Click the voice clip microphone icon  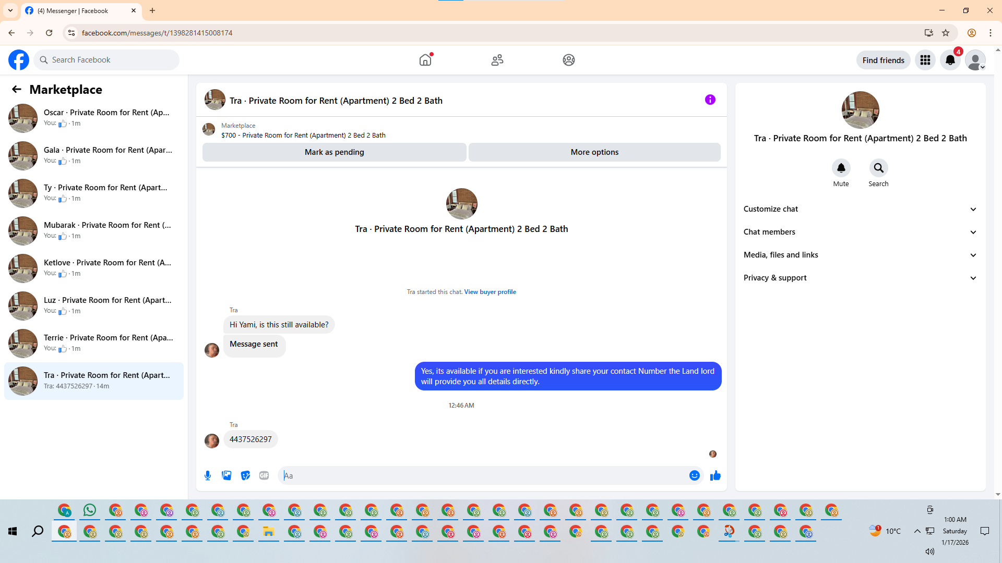pyautogui.click(x=208, y=475)
